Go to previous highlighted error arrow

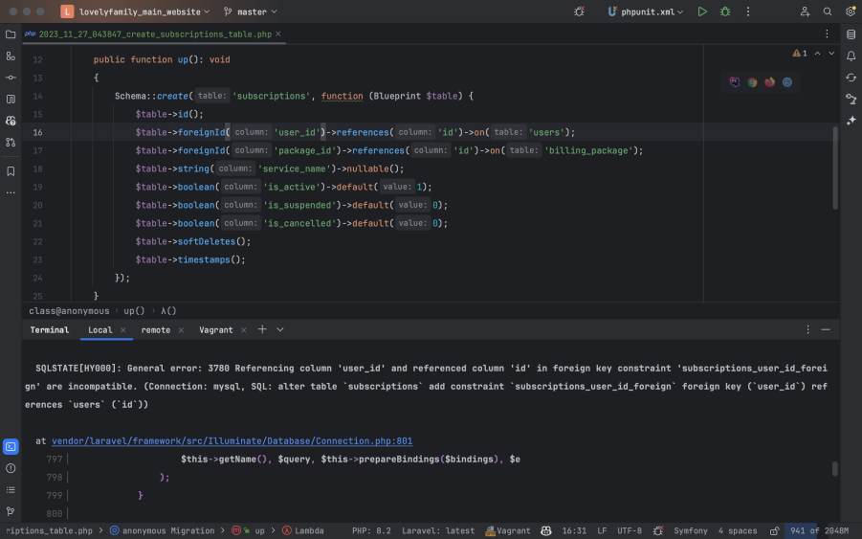coord(817,54)
